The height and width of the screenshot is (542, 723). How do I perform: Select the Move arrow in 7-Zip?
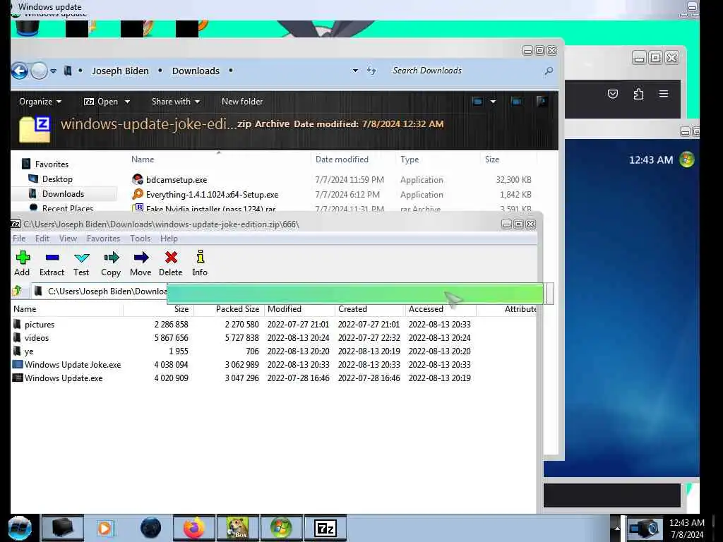point(141,263)
